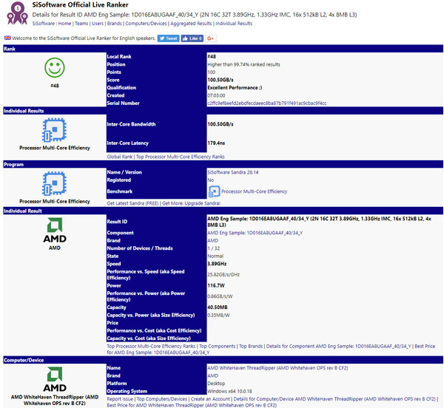Screen dimensions: 444x408
Task: Open Top Computers/Devices link
Action: (162, 399)
